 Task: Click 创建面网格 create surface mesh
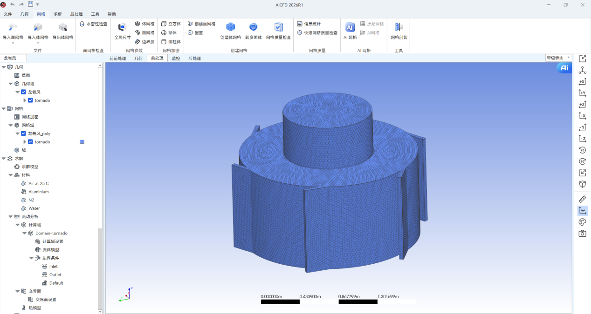201,24
